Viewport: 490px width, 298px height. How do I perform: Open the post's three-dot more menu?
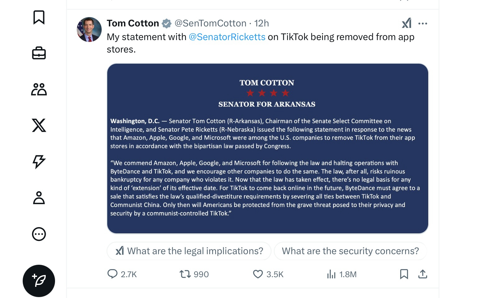[423, 24]
